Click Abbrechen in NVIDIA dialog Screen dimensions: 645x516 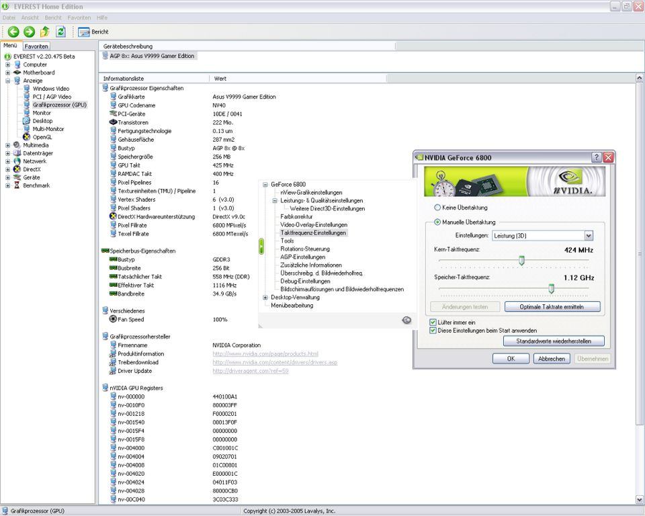(552, 359)
